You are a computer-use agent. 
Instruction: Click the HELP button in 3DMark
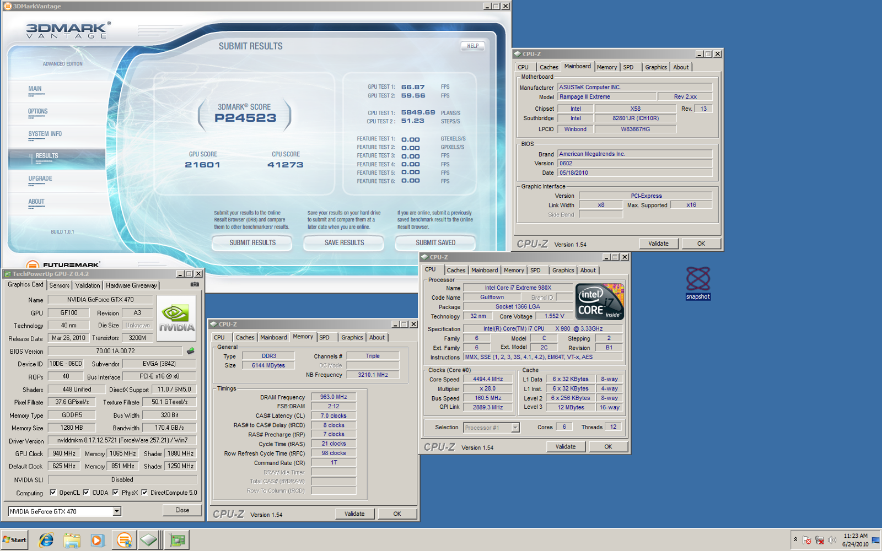473,46
